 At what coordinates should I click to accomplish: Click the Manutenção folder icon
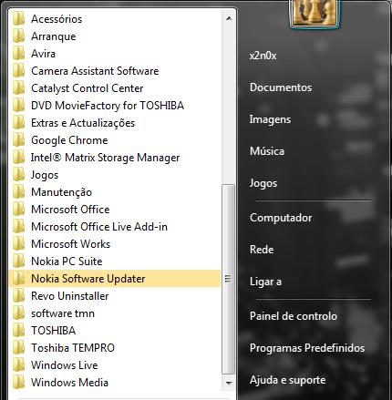pos(18,192)
